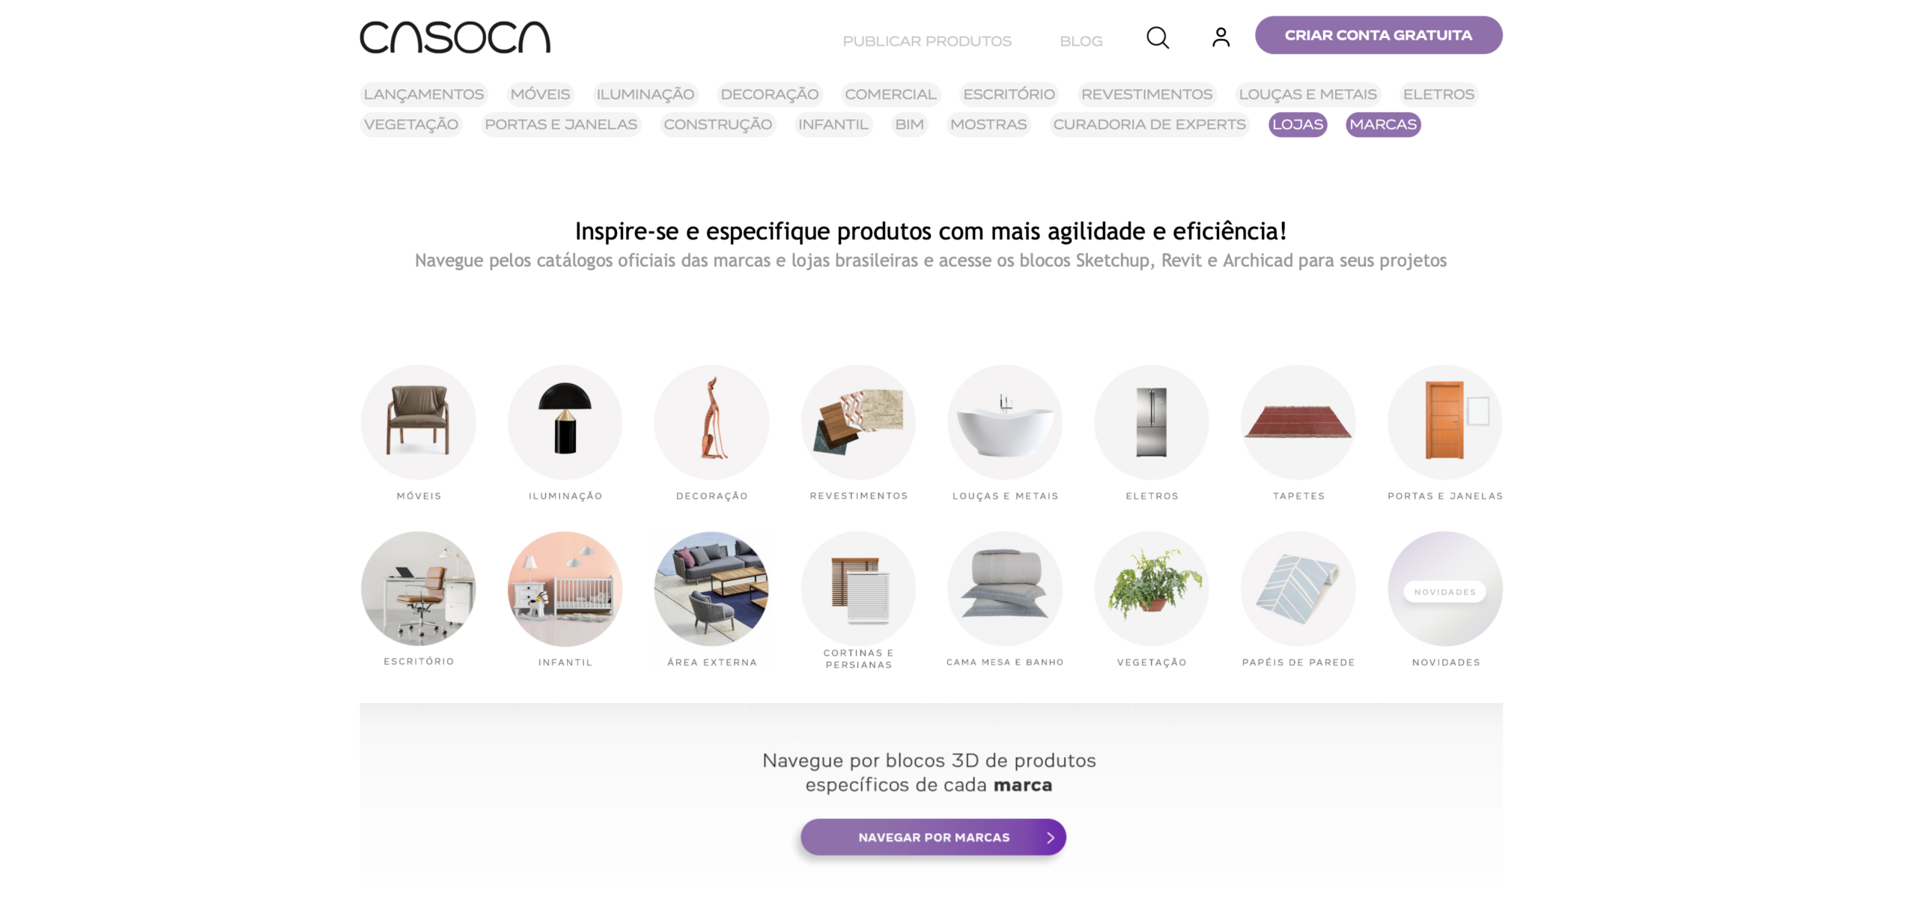This screenshot has height=914, width=1917.
Task: Go to the MARCAS purple menu tab
Action: pyautogui.click(x=1383, y=124)
